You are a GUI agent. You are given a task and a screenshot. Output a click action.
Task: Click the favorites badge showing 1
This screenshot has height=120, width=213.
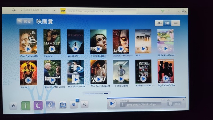tap(77, 100)
